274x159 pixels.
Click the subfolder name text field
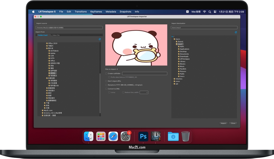point(145,74)
